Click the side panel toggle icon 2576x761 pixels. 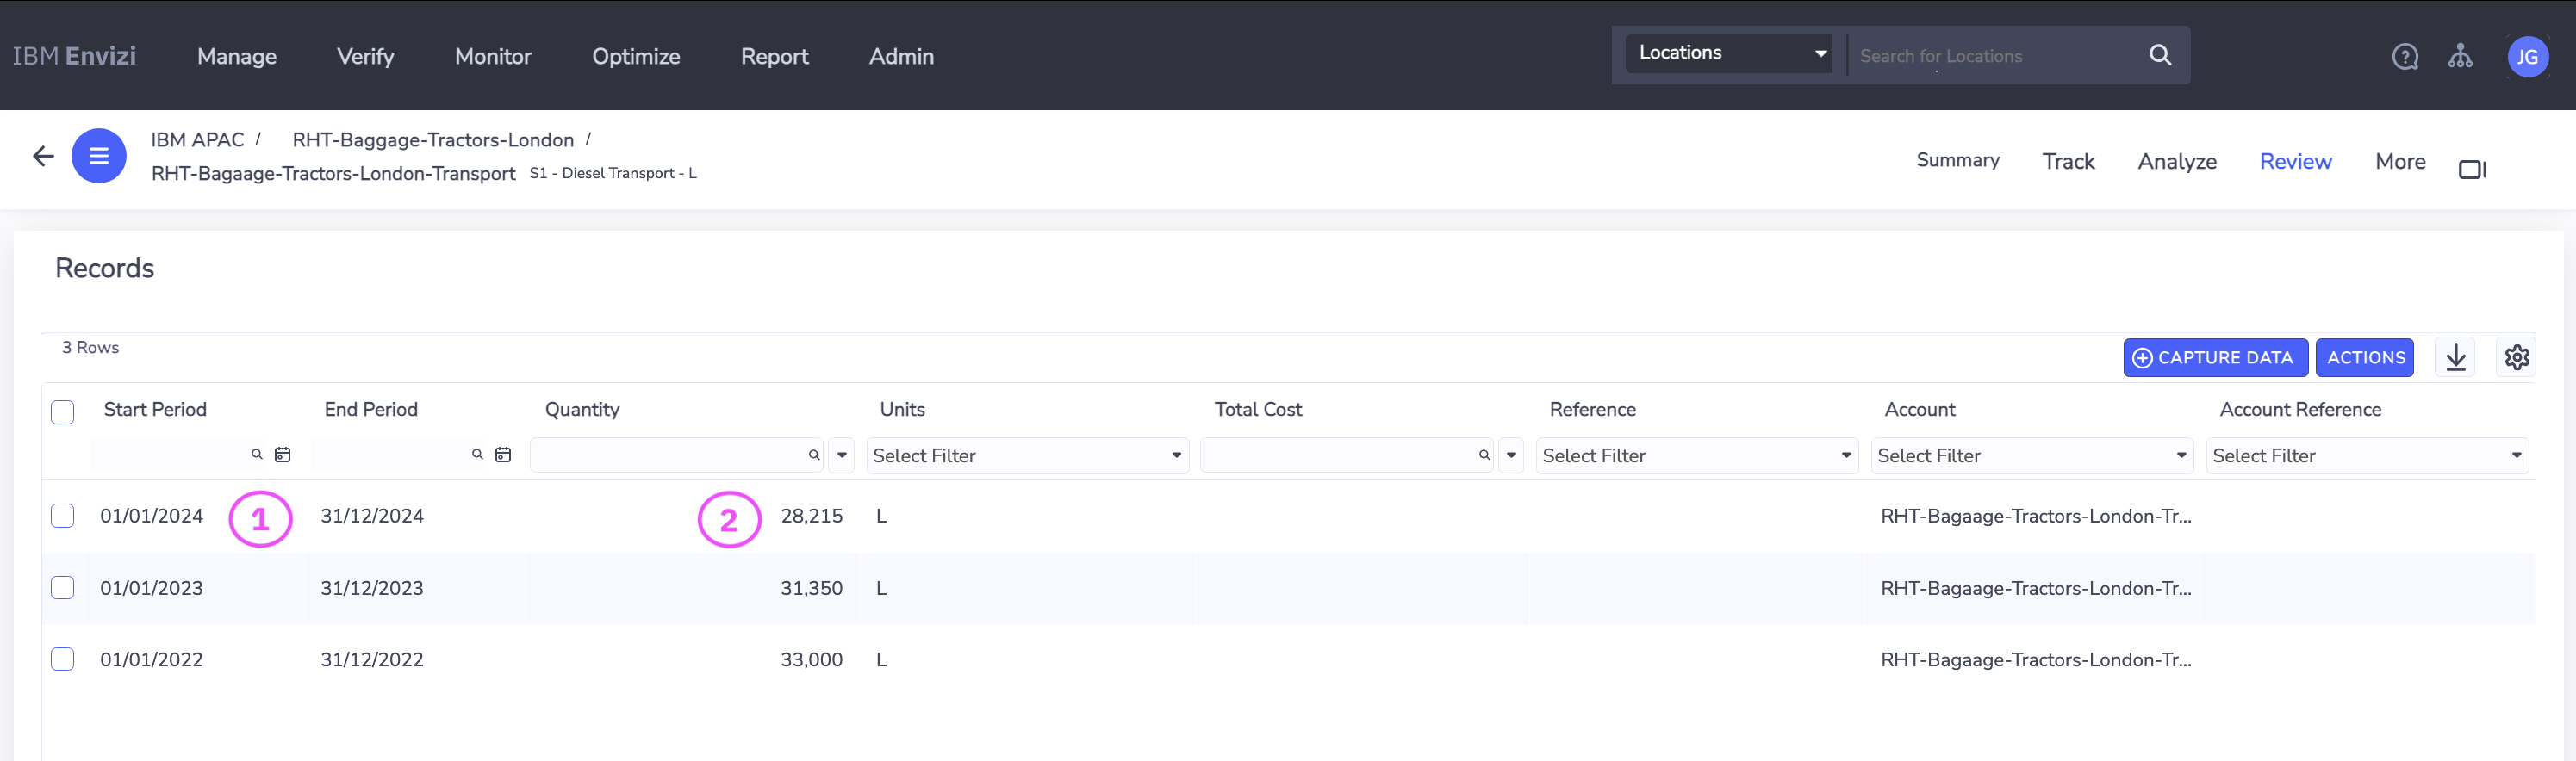(x=2472, y=170)
